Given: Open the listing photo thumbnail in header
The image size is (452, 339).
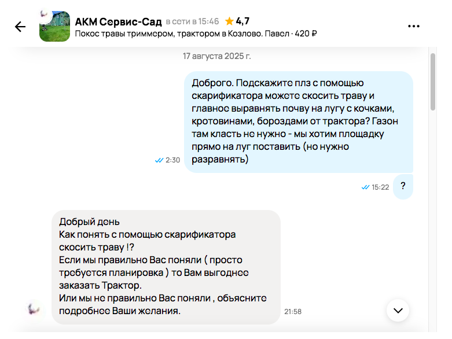Looking at the screenshot, I should 54,27.
